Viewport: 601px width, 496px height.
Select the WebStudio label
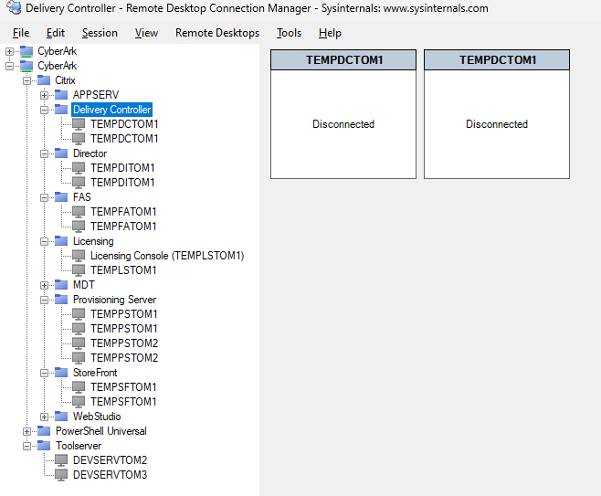97,417
